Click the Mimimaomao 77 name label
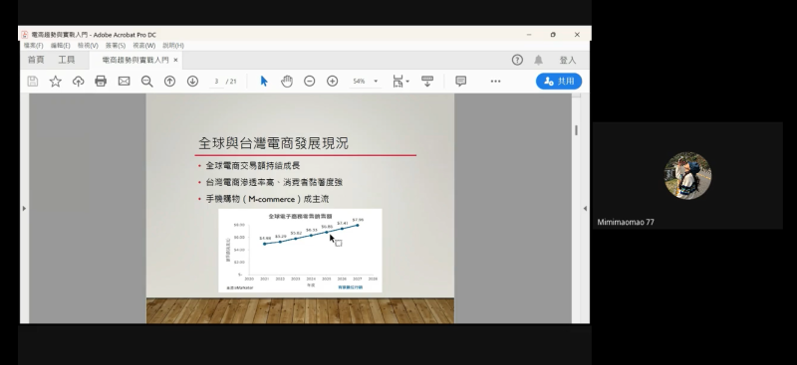Image resolution: width=797 pixels, height=365 pixels. point(626,222)
